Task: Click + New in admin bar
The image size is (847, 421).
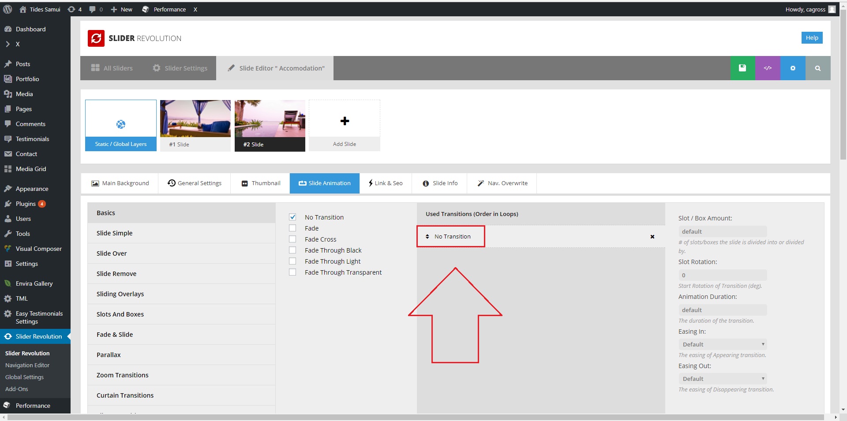Action: (x=121, y=9)
